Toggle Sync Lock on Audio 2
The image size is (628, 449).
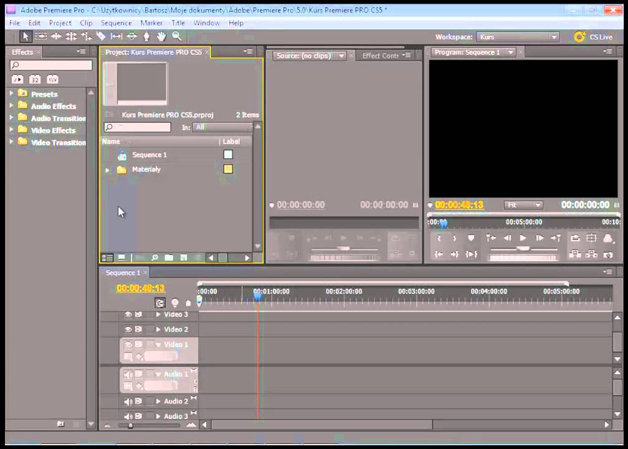point(138,402)
